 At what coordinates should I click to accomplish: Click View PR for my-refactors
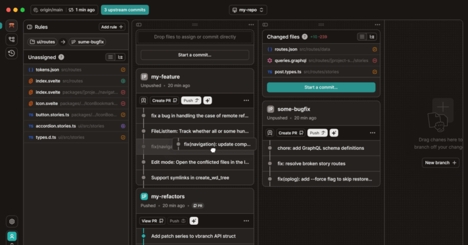pos(152,221)
